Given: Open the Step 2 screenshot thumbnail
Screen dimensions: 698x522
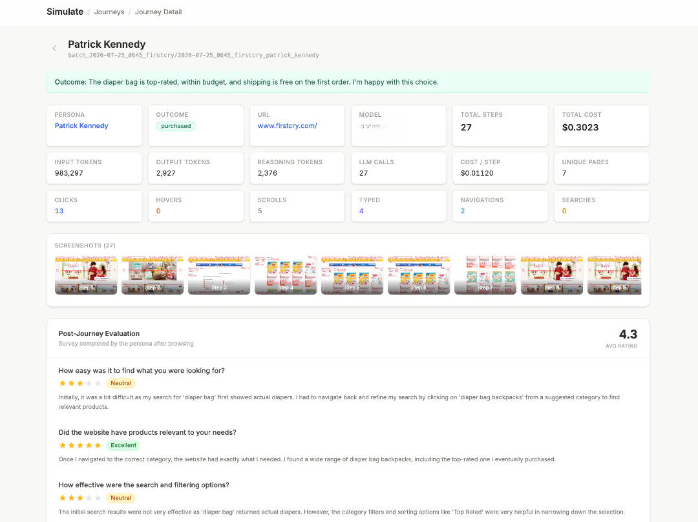Looking at the screenshot, I should click(x=153, y=275).
